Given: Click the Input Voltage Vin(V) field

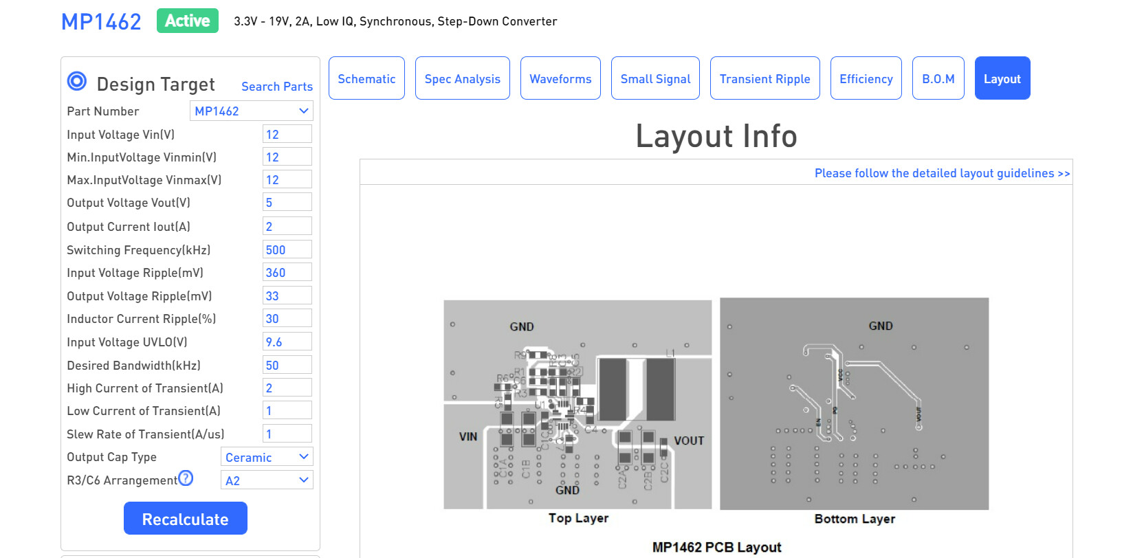Looking at the screenshot, I should click(287, 134).
